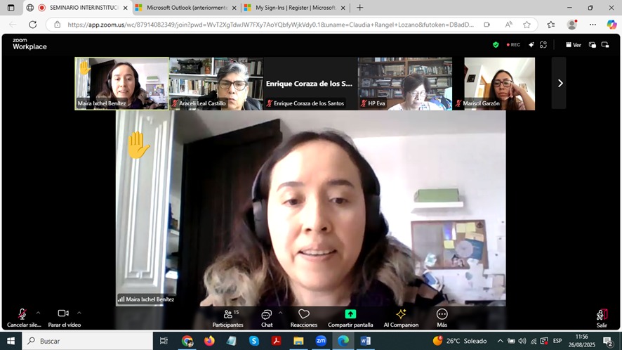Show next participants with right arrow
Viewport: 622px width, 350px height.
tap(560, 83)
